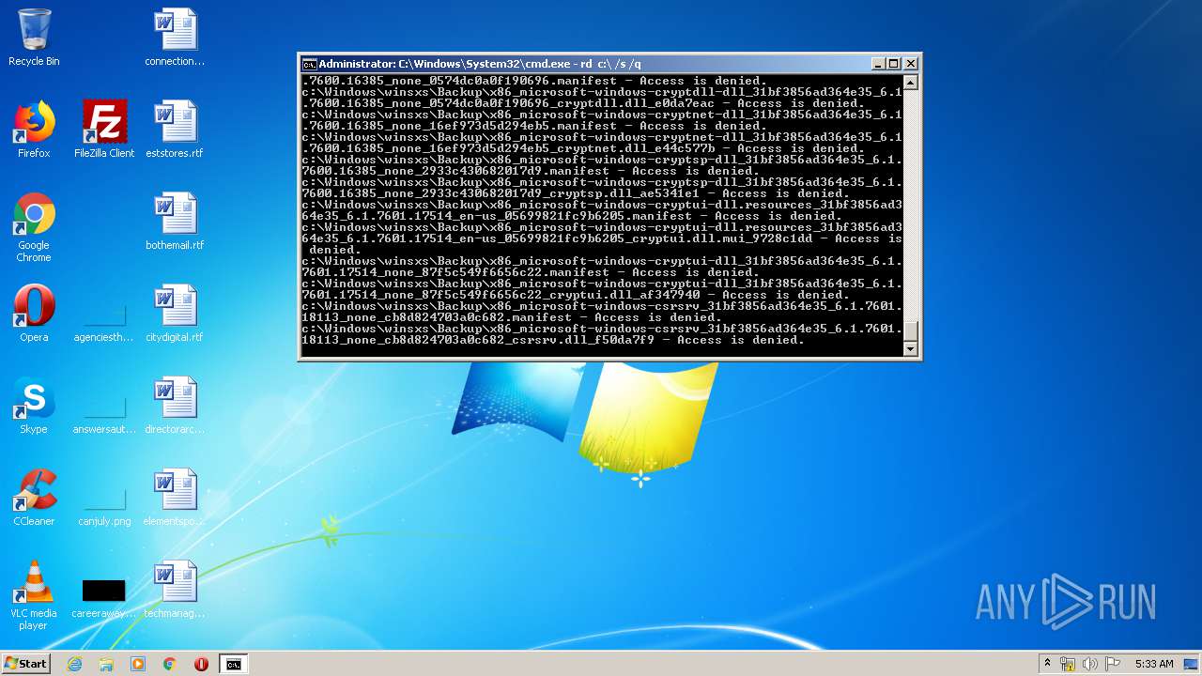1202x676 pixels.
Task: Open the Action Center flag icon
Action: (1113, 664)
